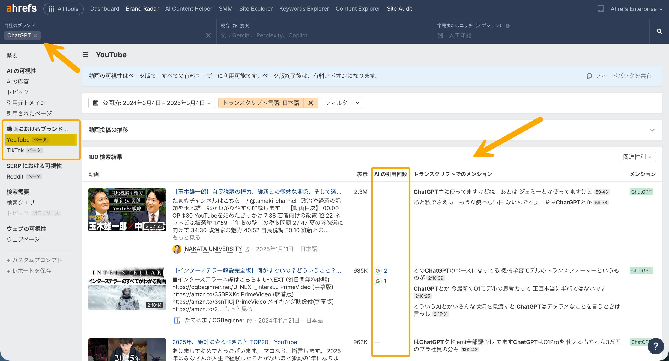The width and height of the screenshot is (669, 361).
Task: Open the hamburger menu beside YouTube heading
Action: click(x=85, y=55)
